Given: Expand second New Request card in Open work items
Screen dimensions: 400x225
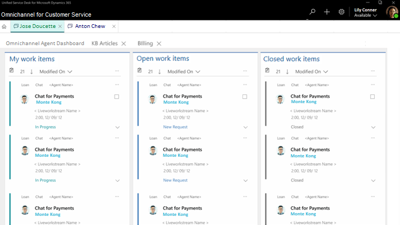Looking at the screenshot, I should 245,180.
